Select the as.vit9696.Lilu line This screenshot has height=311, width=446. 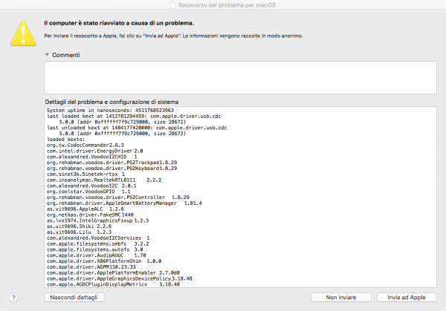coord(79,232)
